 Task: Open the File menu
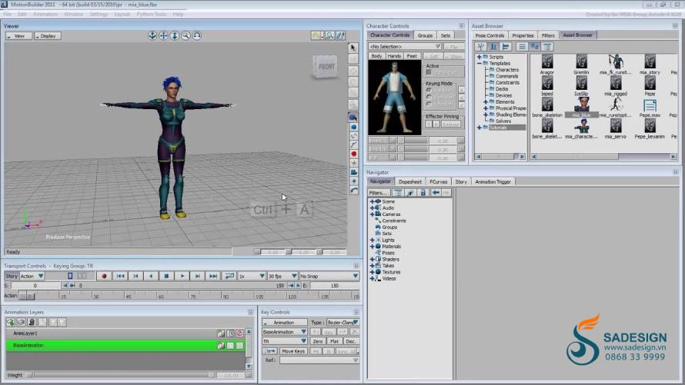(x=8, y=15)
